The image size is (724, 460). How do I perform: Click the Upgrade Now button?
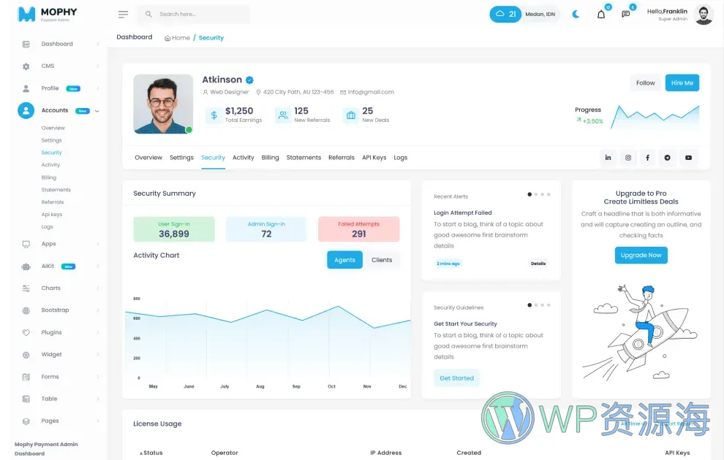(641, 255)
